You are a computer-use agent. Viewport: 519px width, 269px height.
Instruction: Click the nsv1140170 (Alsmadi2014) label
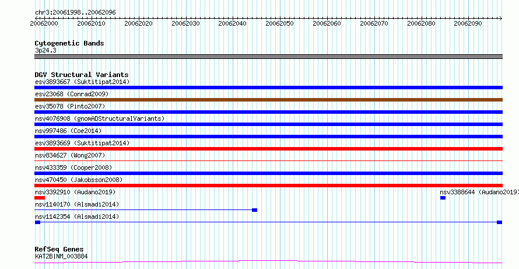pyautogui.click(x=77, y=204)
